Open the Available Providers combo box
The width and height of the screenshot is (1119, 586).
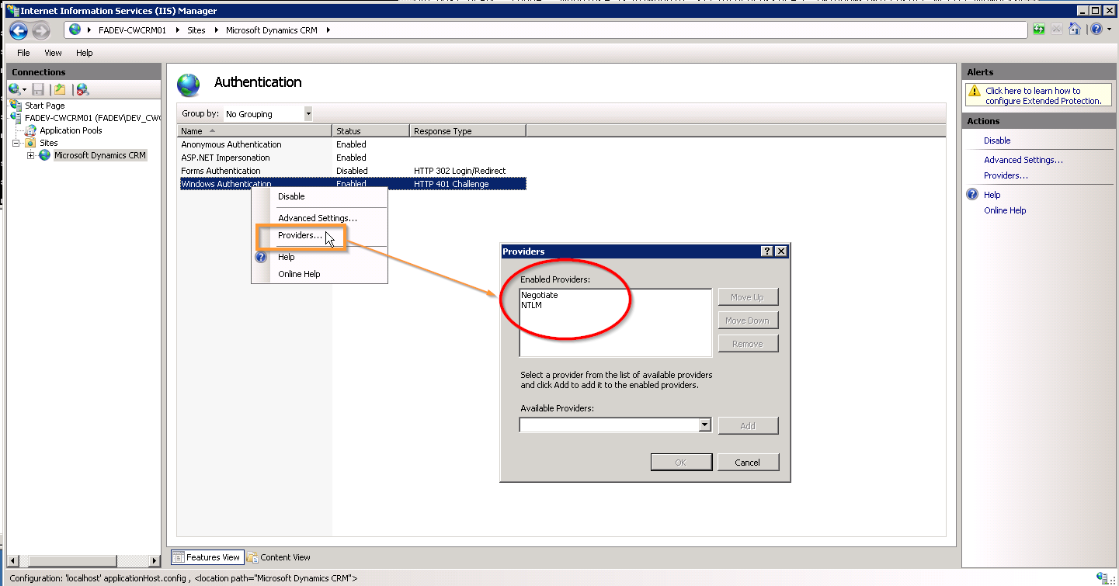(x=704, y=425)
